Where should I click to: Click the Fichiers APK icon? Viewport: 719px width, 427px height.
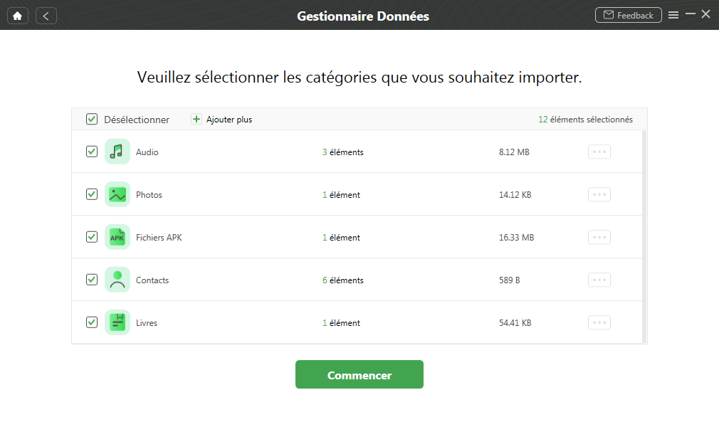117,237
